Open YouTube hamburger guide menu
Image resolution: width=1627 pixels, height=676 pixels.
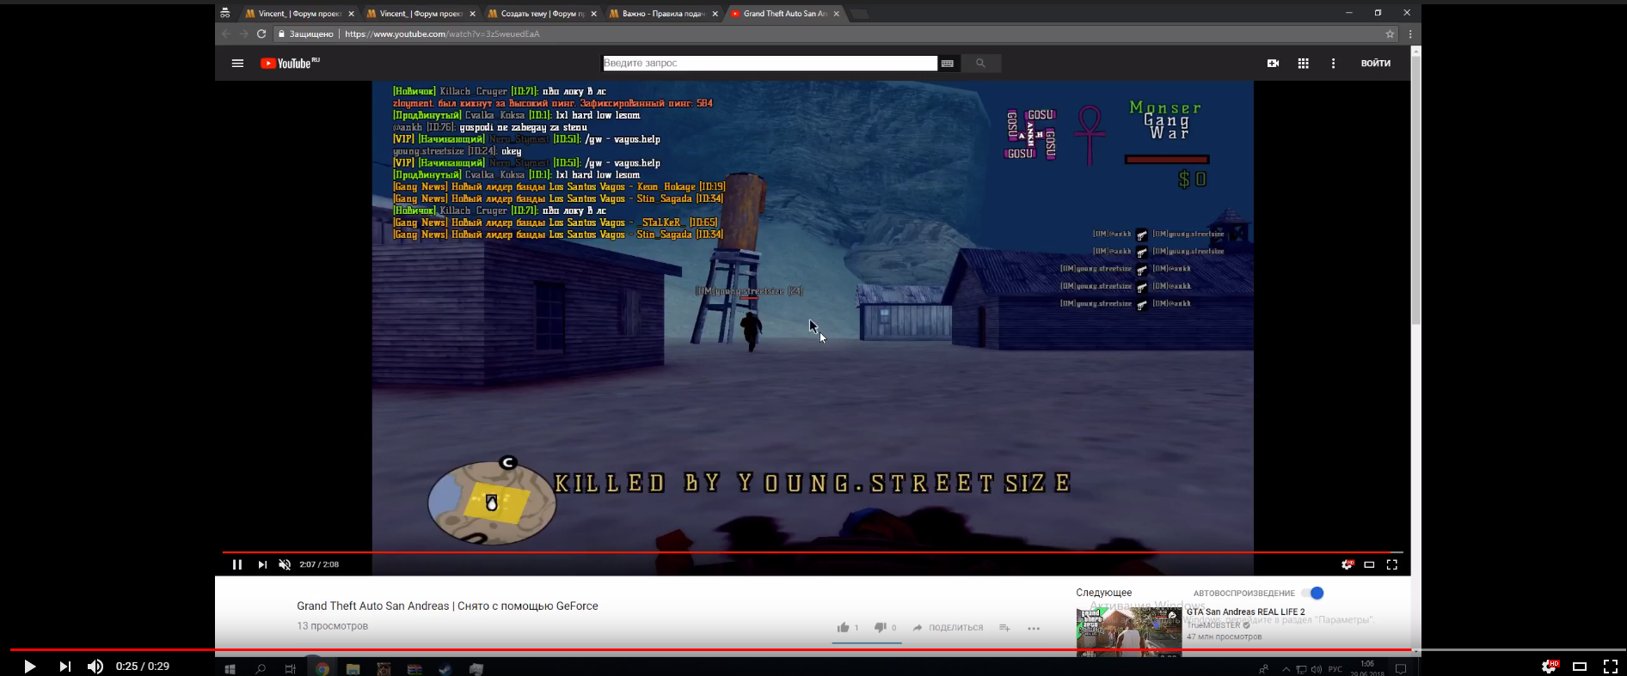tap(238, 63)
